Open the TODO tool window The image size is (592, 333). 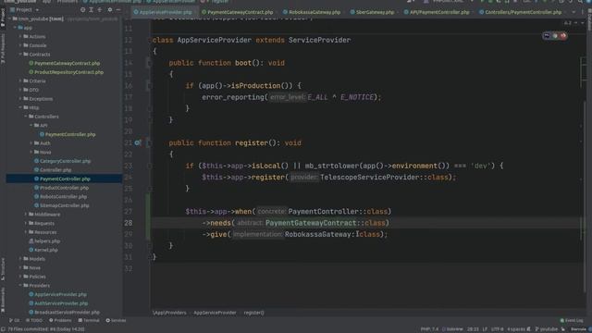[34, 321]
